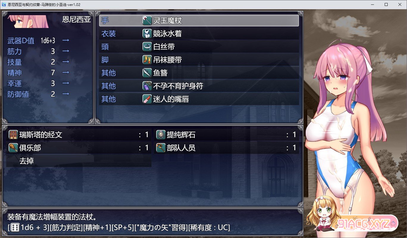This screenshot has height=238, width=407.
Task: Click the 迷人的嘴唇 lipstick icon
Action: tap(147, 99)
